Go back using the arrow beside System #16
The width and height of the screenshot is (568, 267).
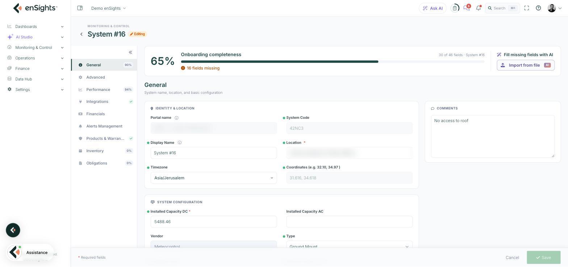(82, 34)
